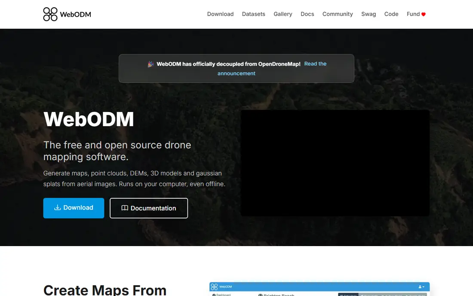Go to the Gallery page
473x296 pixels.
283,14
